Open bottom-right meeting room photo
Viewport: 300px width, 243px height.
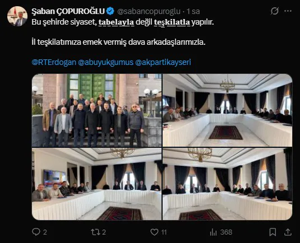pos(227,184)
